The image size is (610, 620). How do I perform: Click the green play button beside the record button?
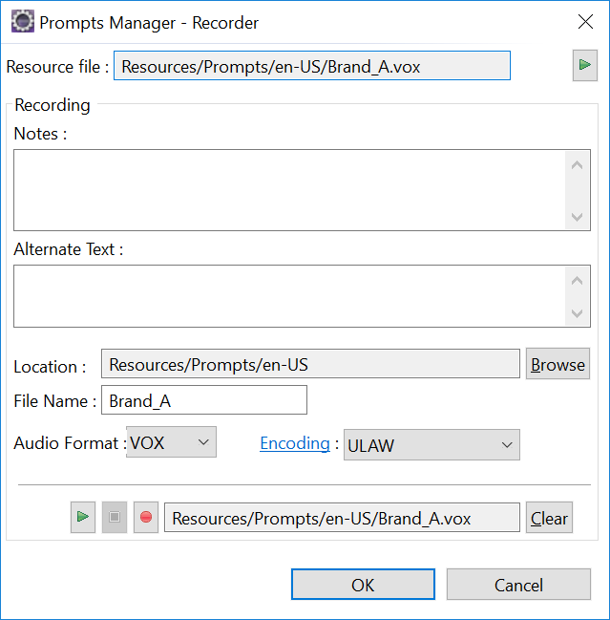pyautogui.click(x=83, y=517)
